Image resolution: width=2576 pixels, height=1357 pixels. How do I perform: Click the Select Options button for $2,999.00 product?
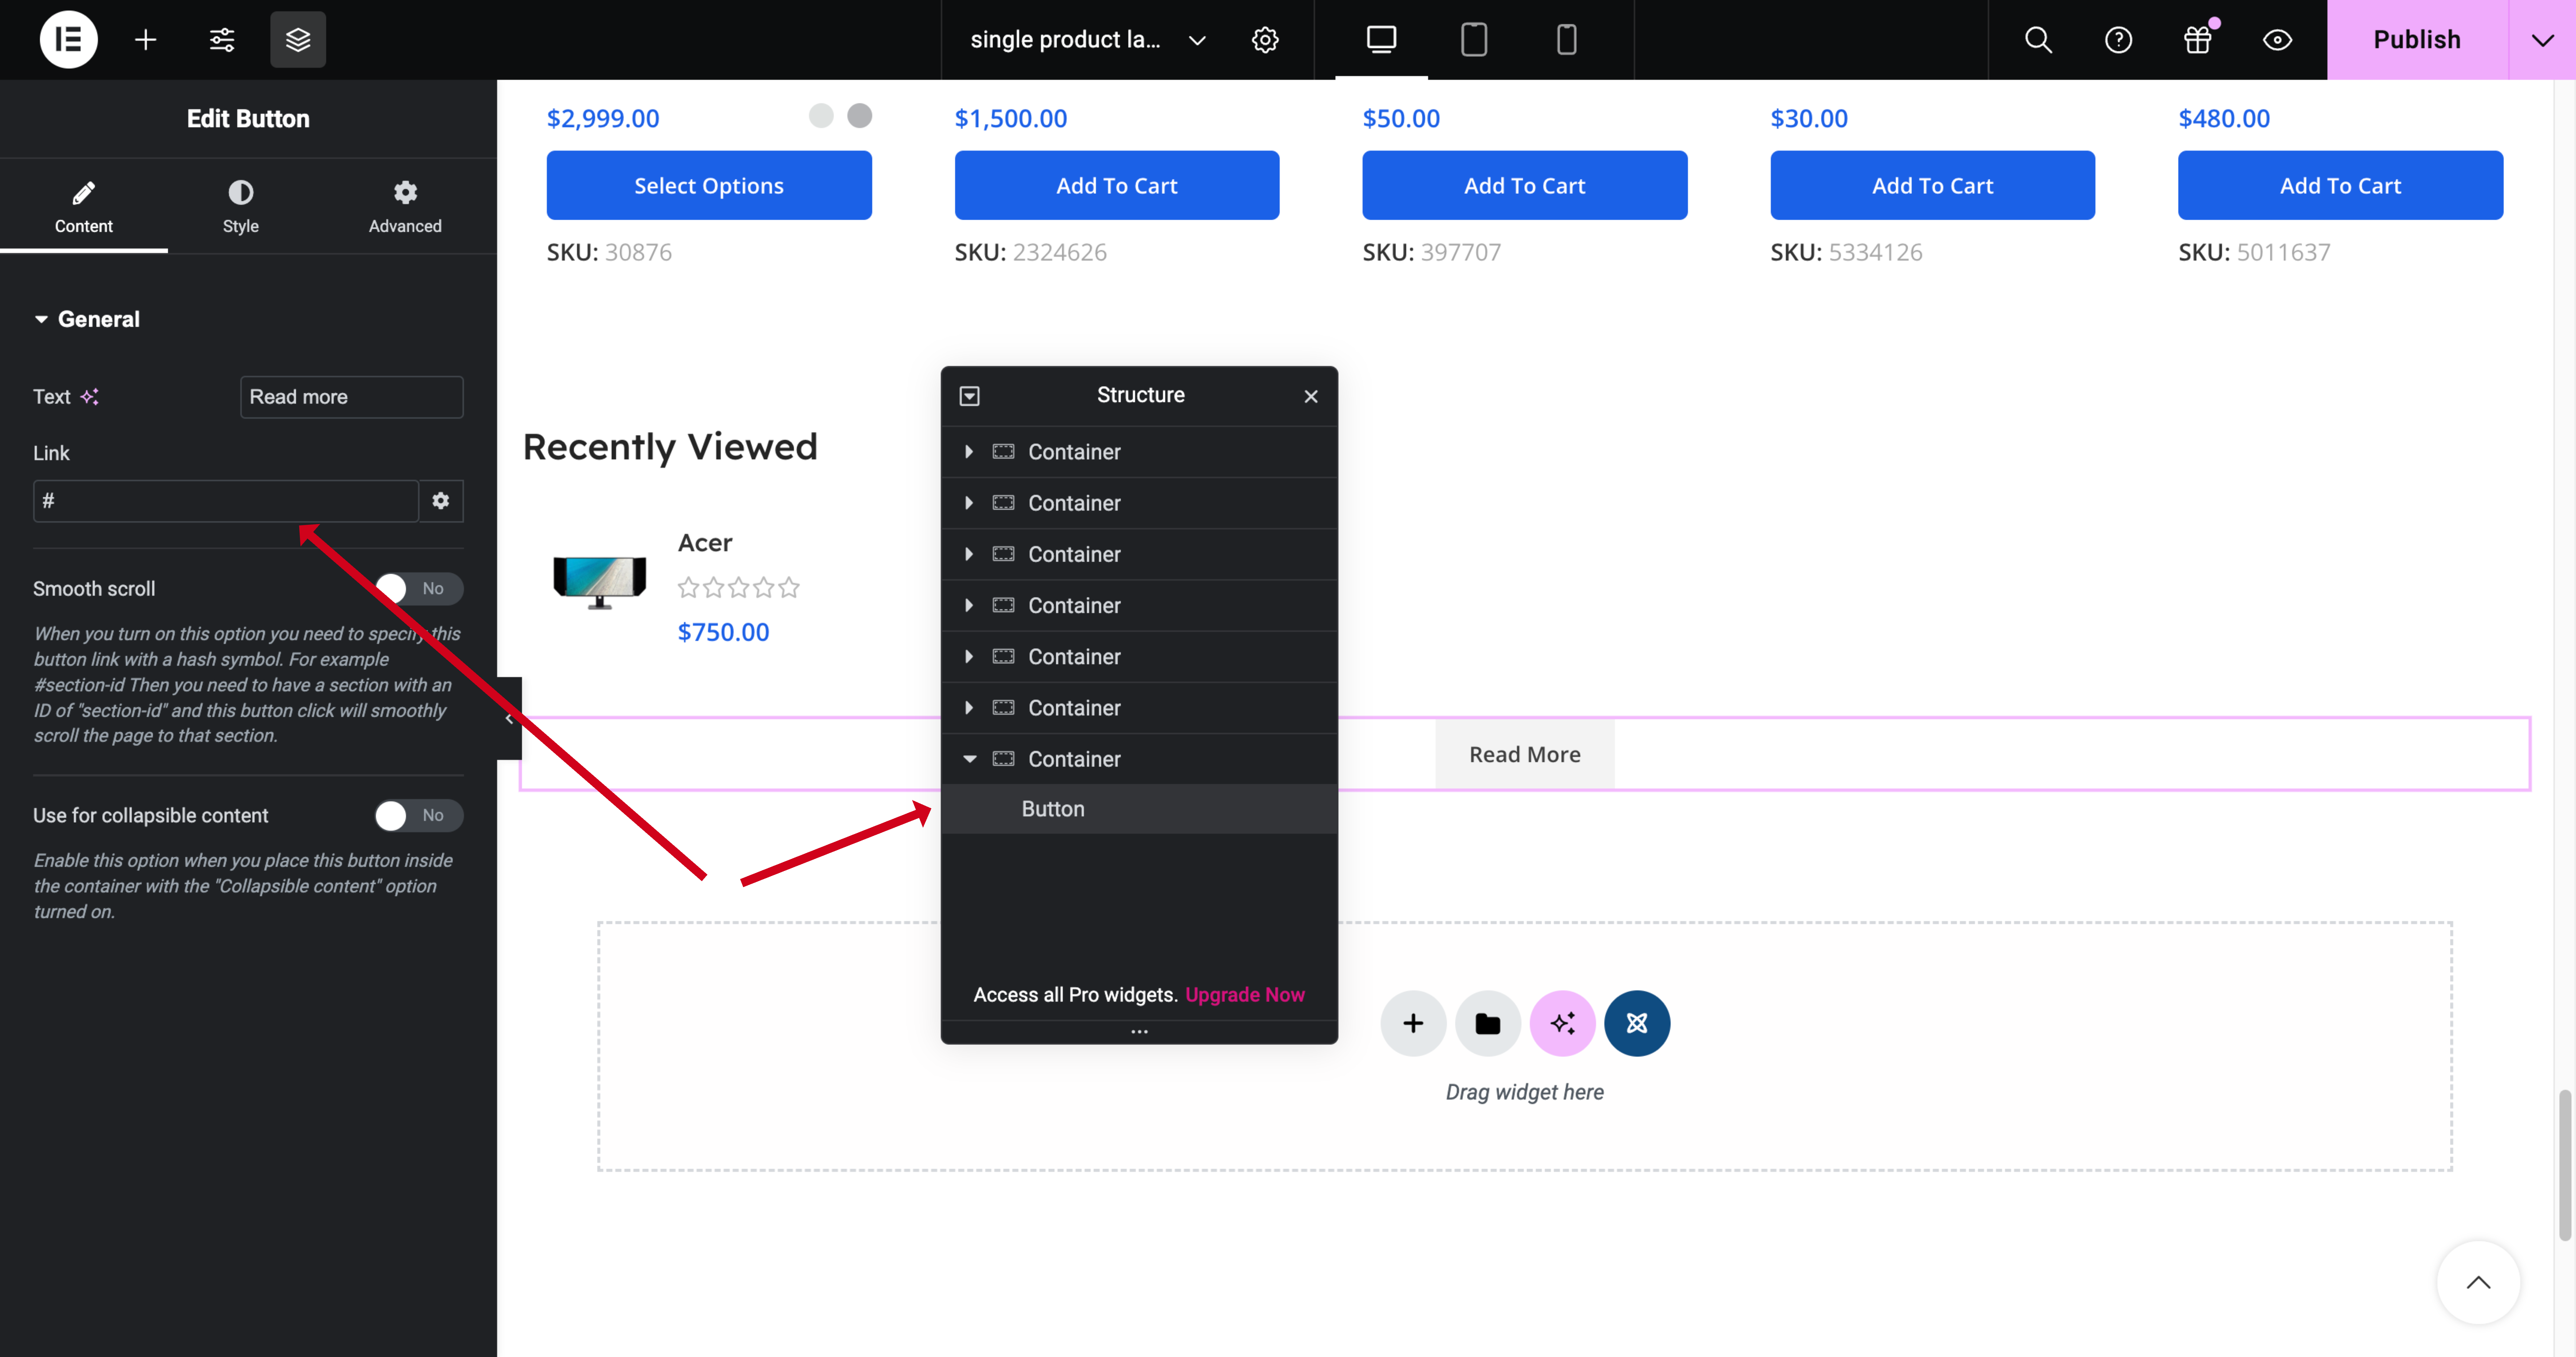coord(709,185)
